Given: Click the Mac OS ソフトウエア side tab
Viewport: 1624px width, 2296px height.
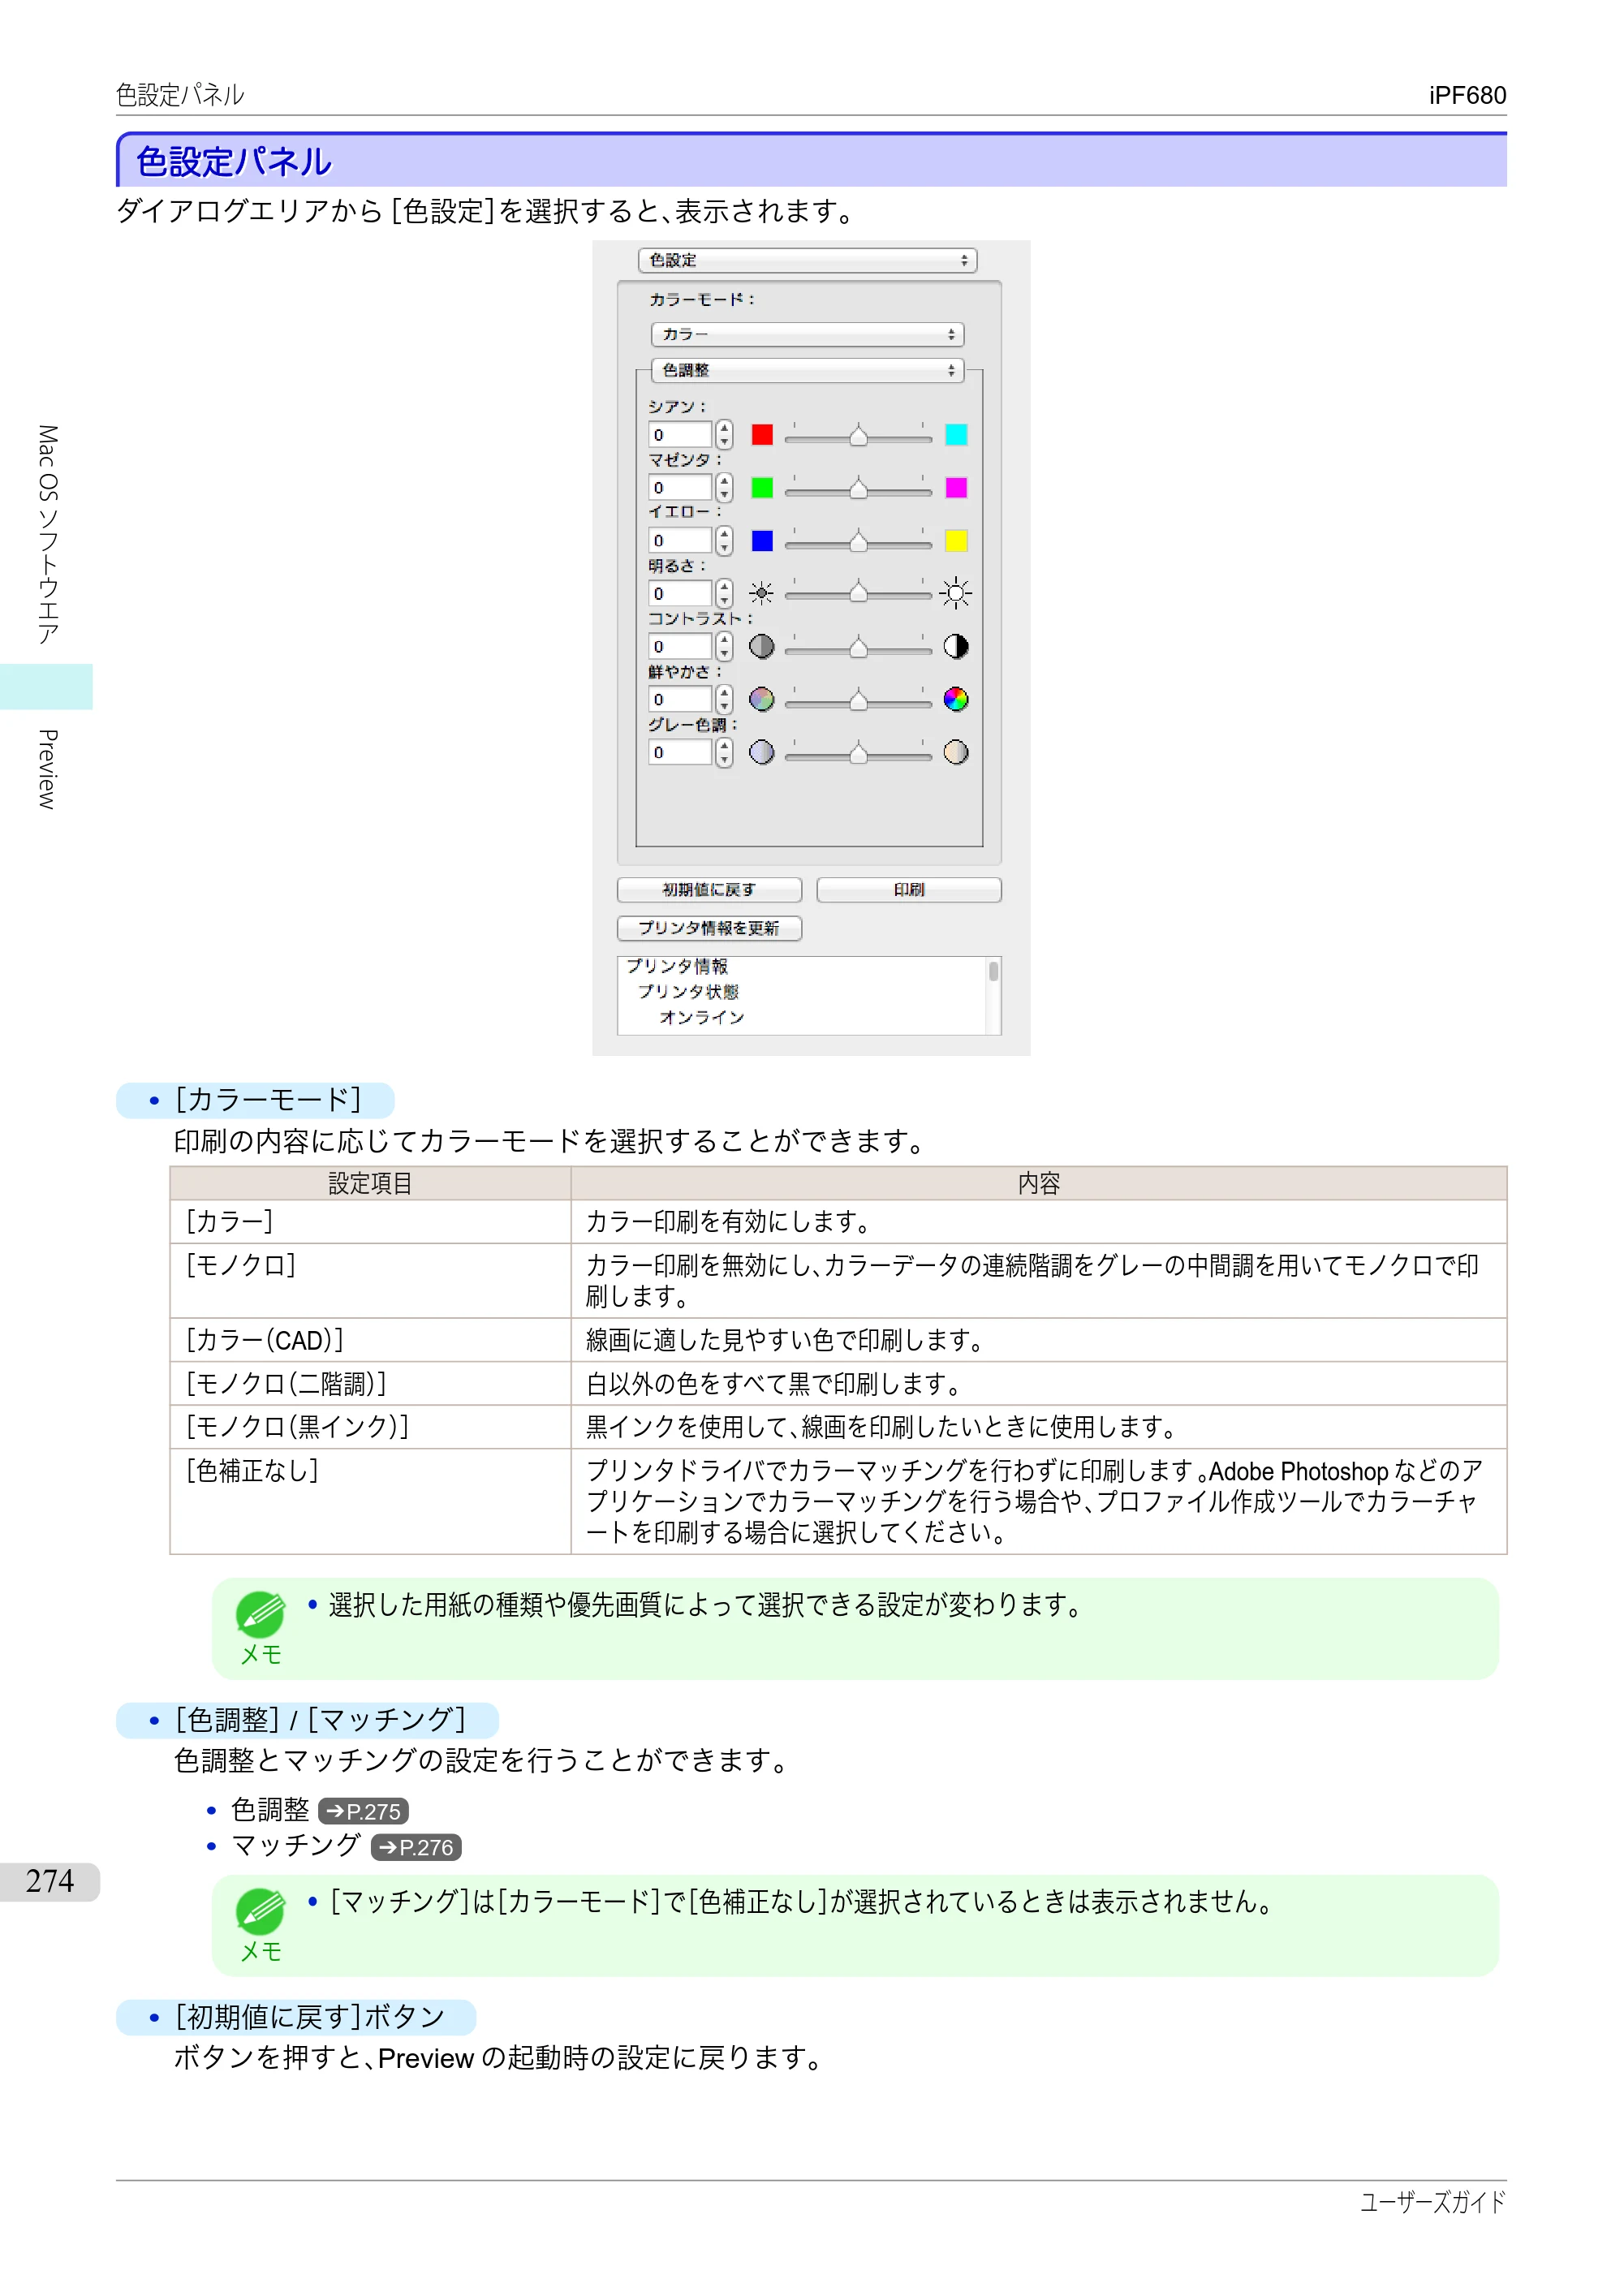Looking at the screenshot, I should [47, 535].
